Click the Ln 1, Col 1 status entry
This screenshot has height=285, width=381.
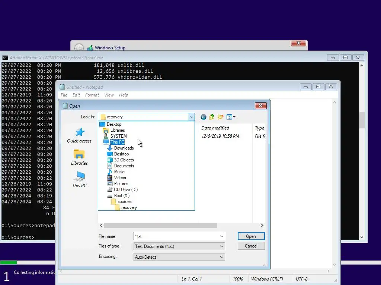[x=192, y=279]
